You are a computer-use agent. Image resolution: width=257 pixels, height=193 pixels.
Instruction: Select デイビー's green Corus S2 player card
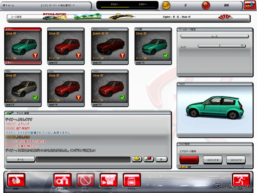point(23,46)
